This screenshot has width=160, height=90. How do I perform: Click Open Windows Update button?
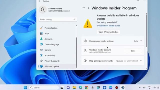pos(108,32)
